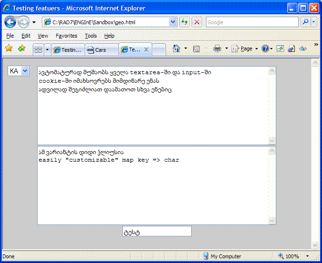
Task: Click the toolbar icon right of Help
Action: click(280, 49)
